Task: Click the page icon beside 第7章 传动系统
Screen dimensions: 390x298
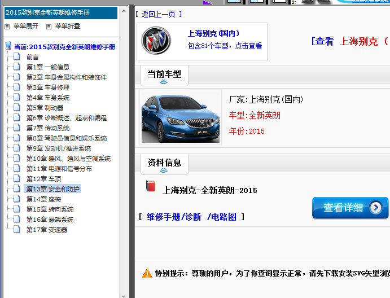Action: 17,128
